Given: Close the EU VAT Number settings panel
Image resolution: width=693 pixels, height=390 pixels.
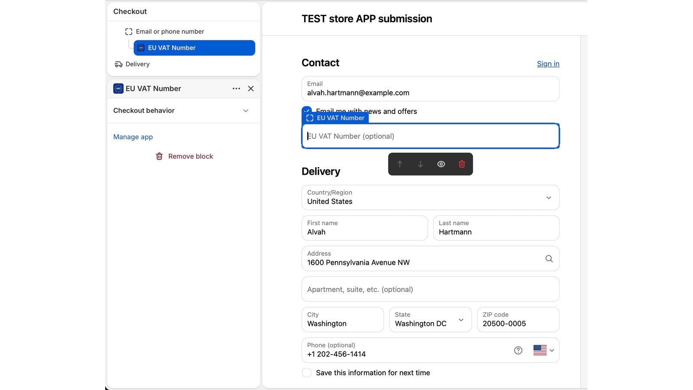Looking at the screenshot, I should point(251,88).
